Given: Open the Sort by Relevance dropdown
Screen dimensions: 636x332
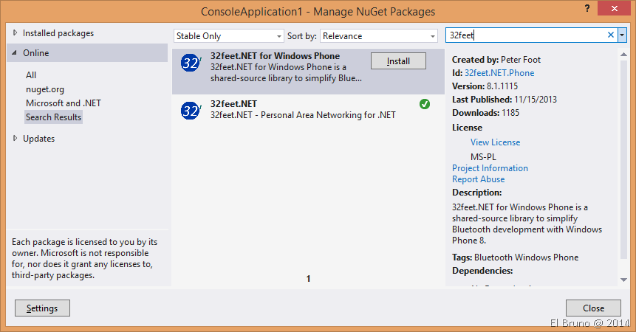Looking at the screenshot, I should (x=379, y=36).
